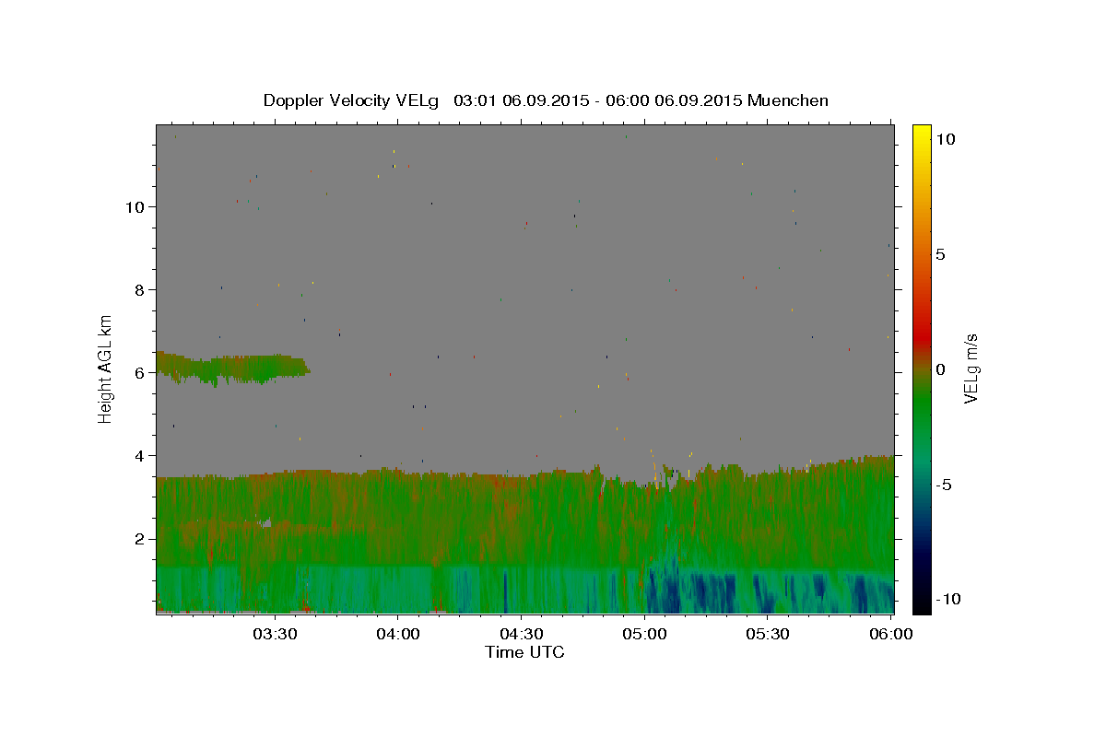Click the '05:30' time tick label
Image resolution: width=1106 pixels, height=737 pixels.
pyautogui.click(x=769, y=635)
